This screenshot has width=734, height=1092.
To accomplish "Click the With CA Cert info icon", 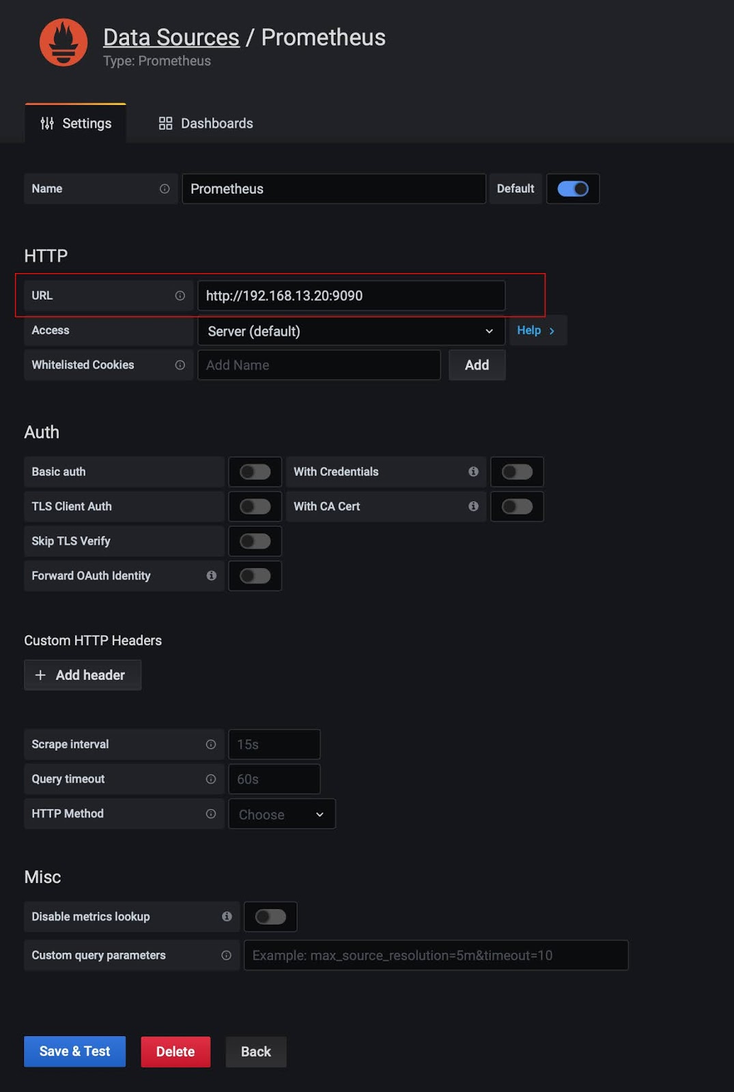I will coord(473,506).
